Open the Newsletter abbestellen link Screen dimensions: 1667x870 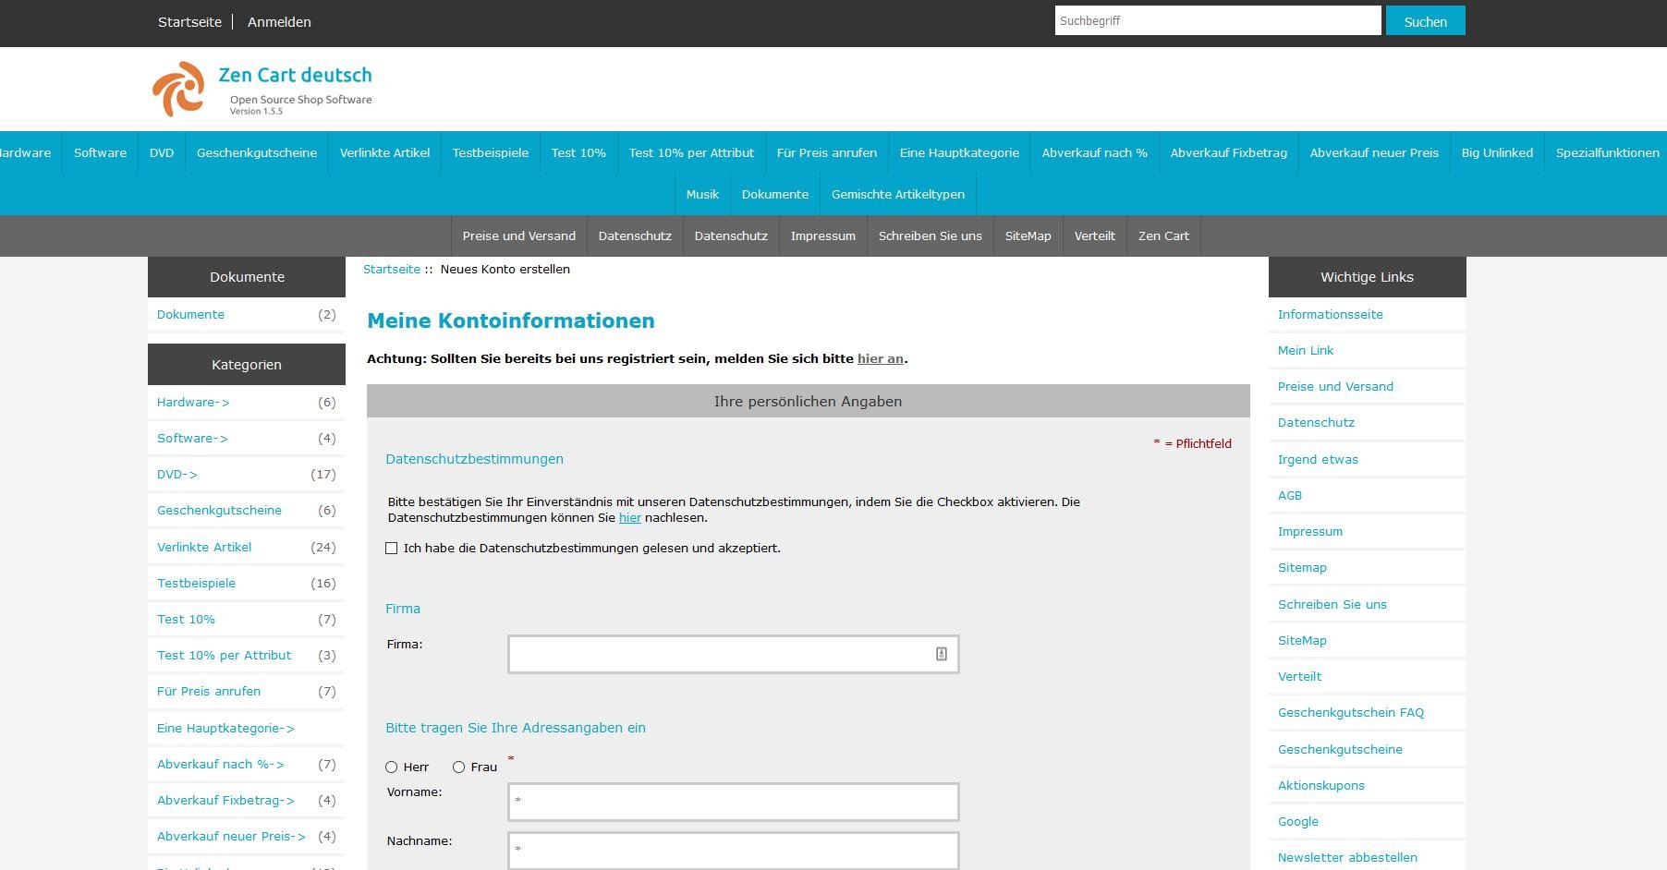[x=1346, y=857]
